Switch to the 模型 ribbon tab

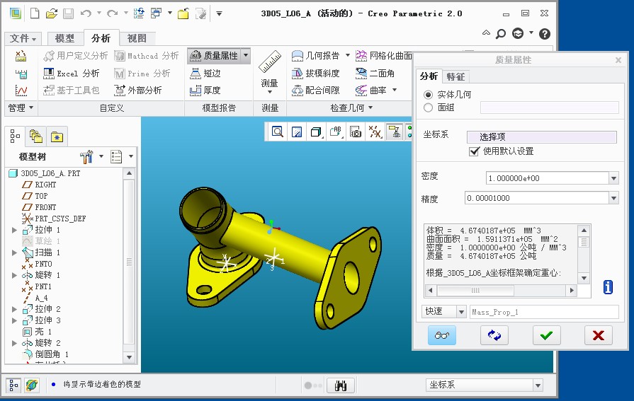point(64,38)
